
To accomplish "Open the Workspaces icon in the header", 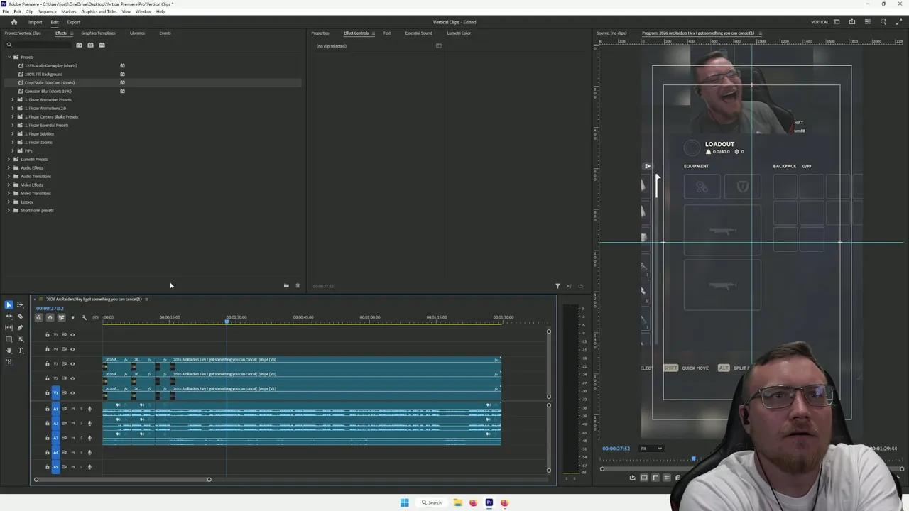I will tap(837, 22).
